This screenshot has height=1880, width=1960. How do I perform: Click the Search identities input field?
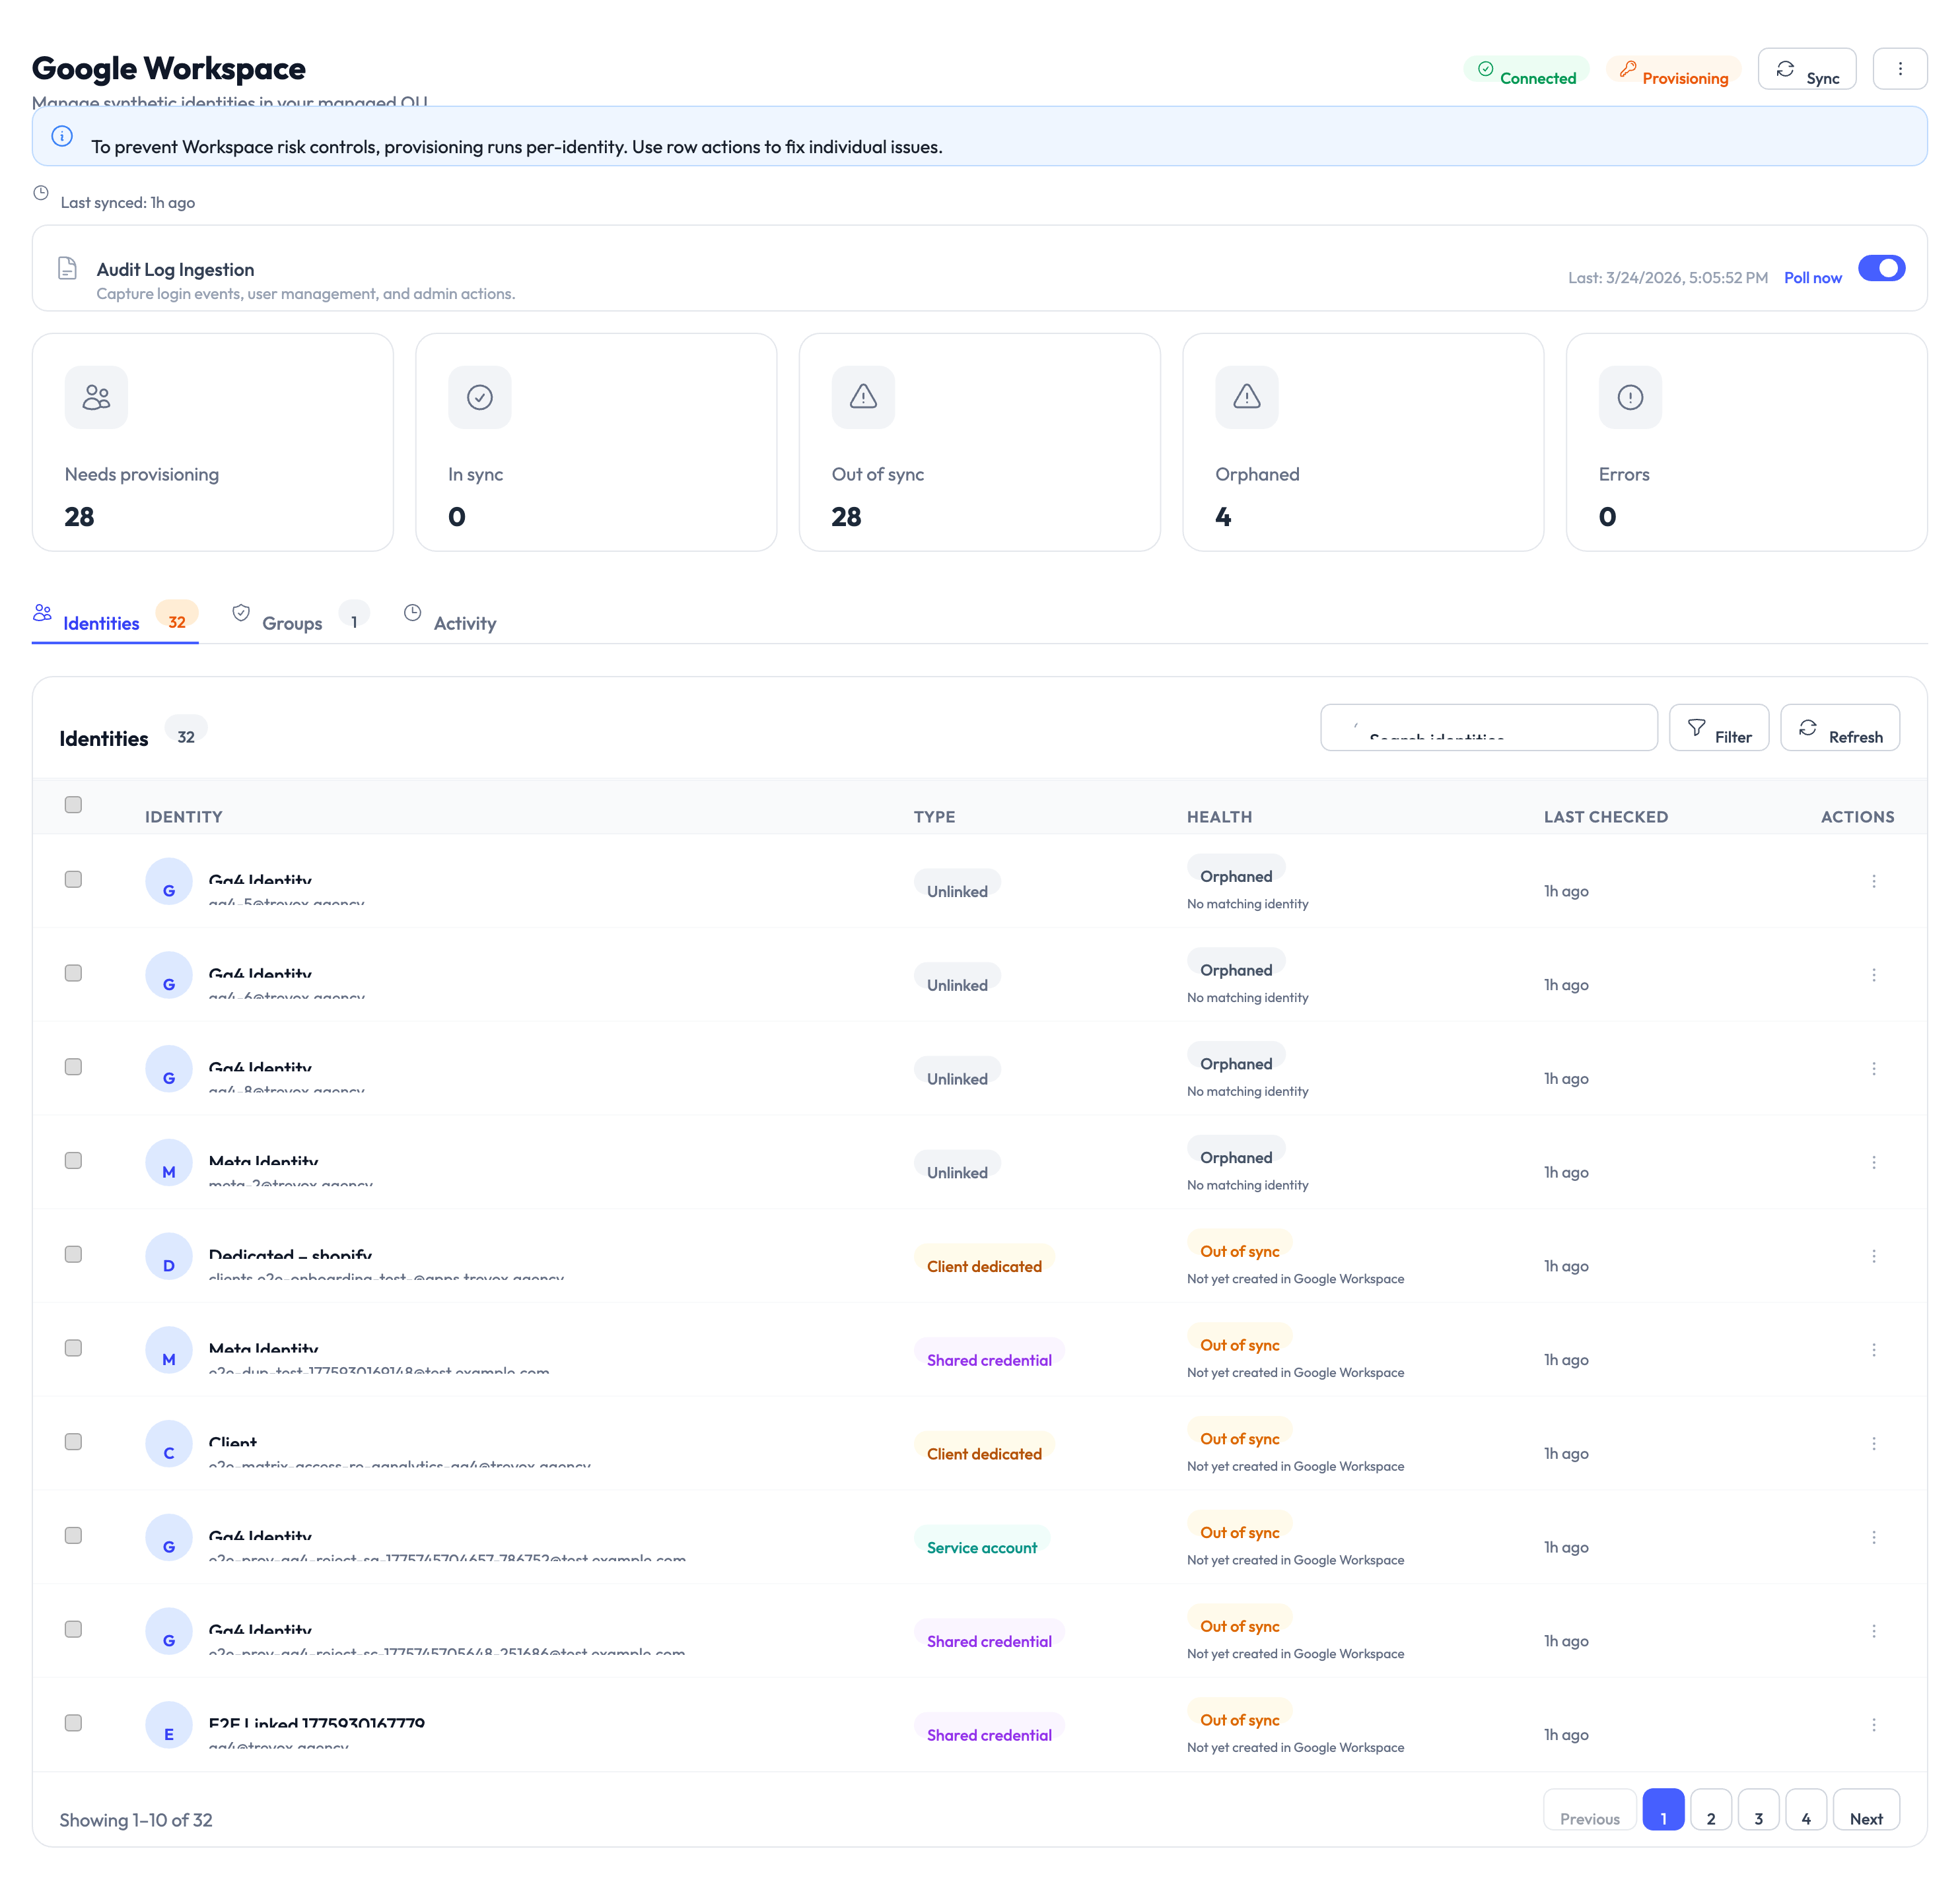[1488, 727]
